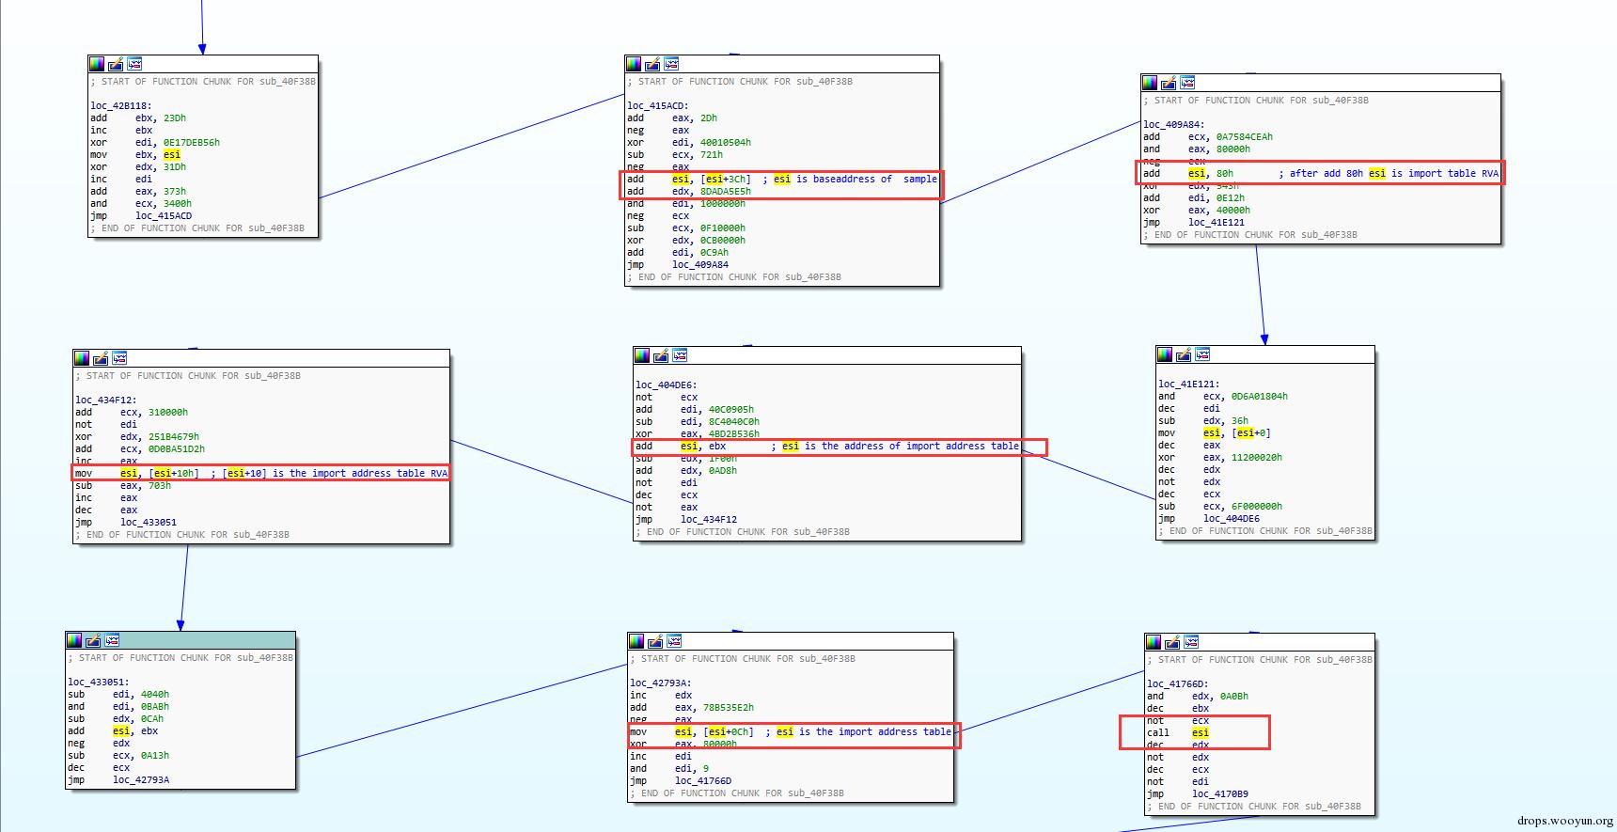Click the 'jmp loc_415ACD' line

click(141, 215)
